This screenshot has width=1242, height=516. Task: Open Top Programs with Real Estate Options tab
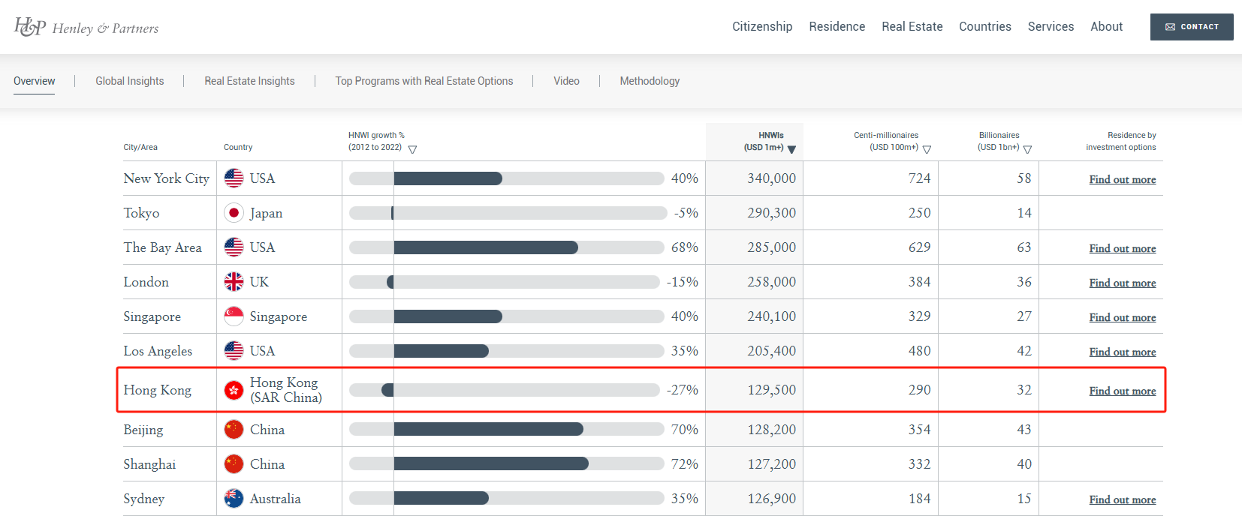(x=424, y=81)
